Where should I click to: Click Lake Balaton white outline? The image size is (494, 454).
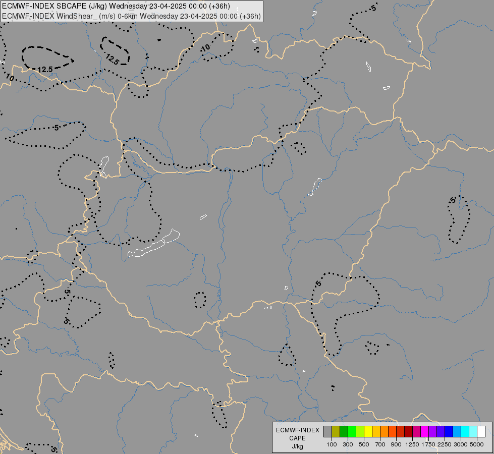coord(154,243)
